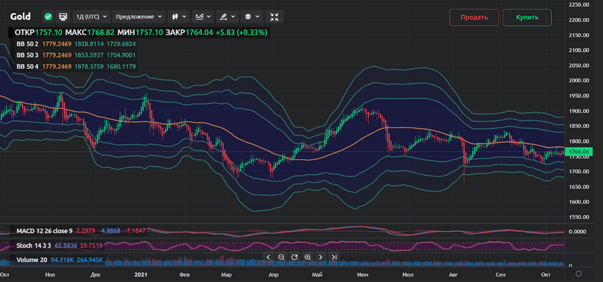Open the chart monitor icon next to Gold
This screenshot has height=282, width=603.
click(63, 16)
